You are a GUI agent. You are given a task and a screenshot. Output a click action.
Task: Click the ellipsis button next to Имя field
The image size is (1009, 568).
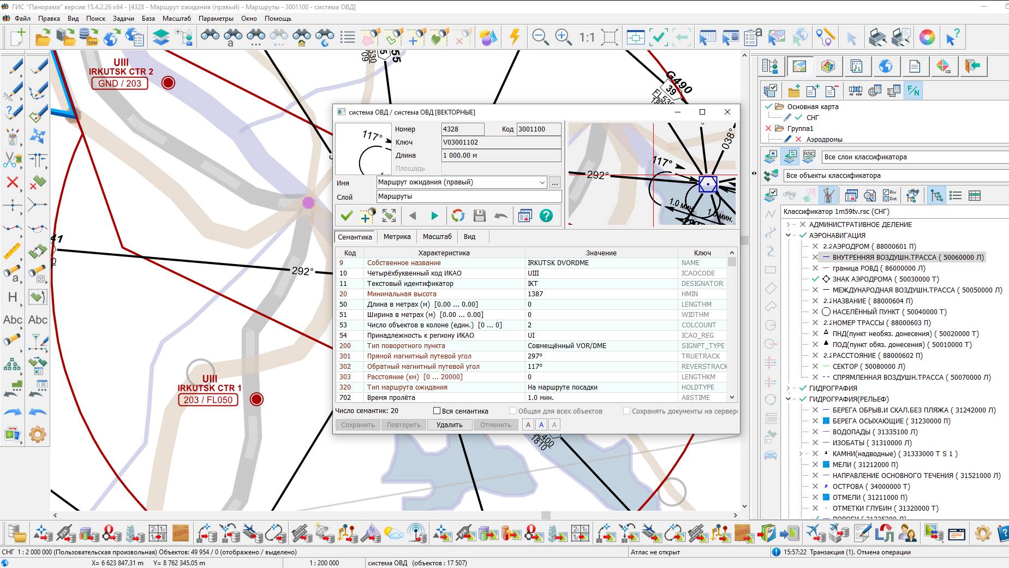click(555, 182)
